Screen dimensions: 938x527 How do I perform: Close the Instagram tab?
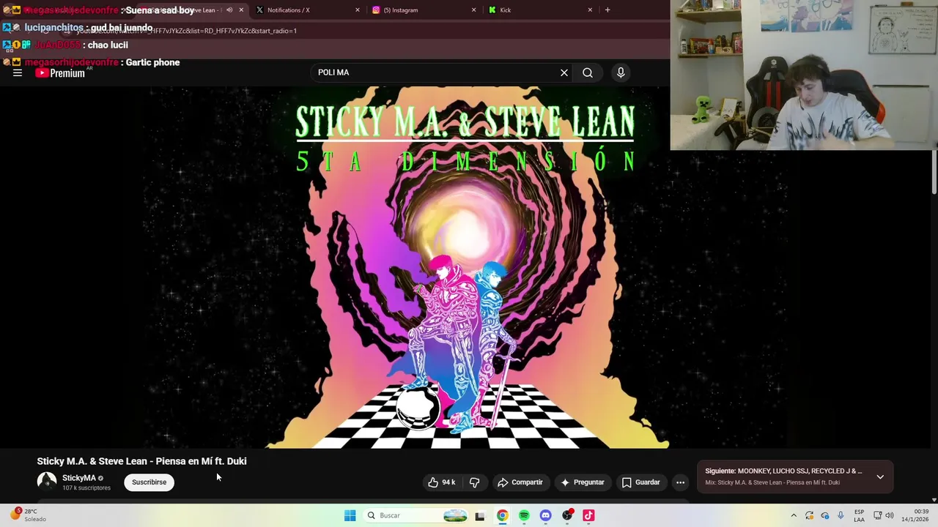click(x=473, y=10)
